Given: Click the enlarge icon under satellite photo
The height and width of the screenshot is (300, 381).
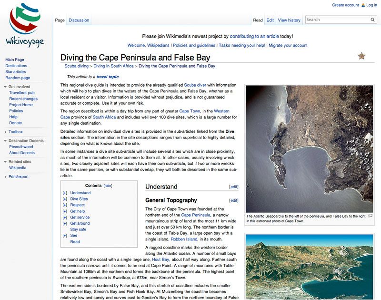Looking at the screenshot, I should 371,216.
